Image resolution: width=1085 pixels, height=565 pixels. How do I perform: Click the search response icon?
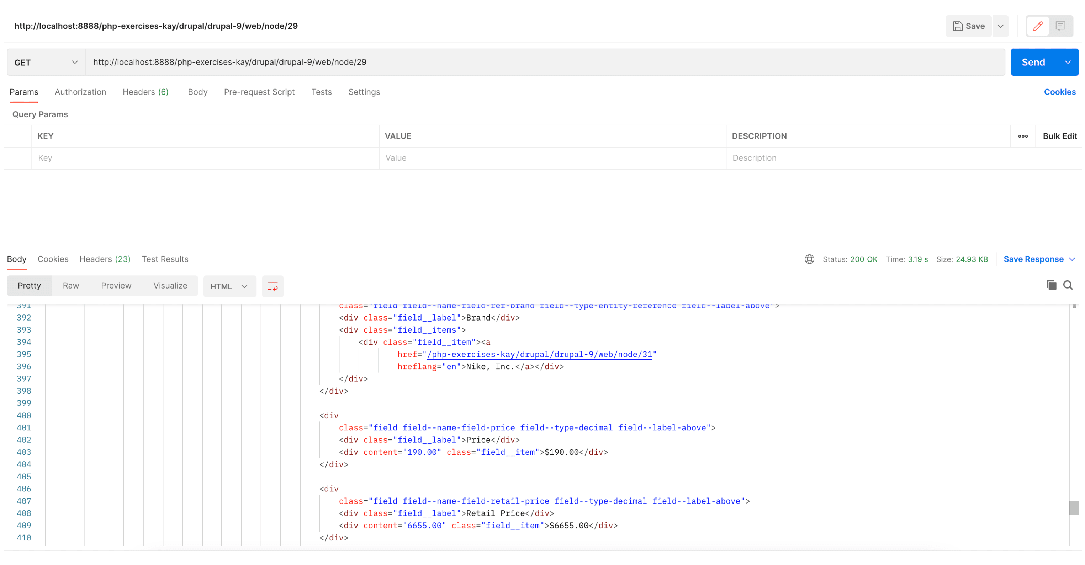tap(1068, 285)
